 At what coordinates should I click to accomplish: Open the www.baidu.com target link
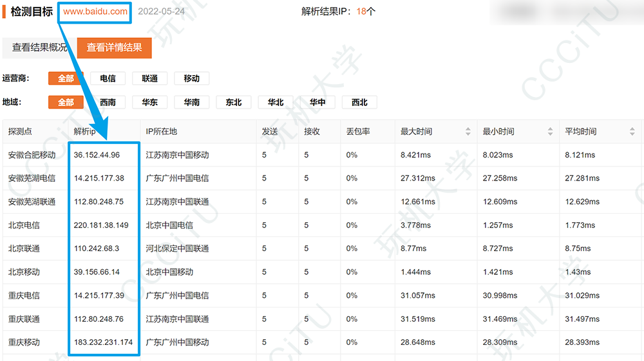(x=95, y=12)
